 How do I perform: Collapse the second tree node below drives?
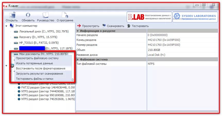point(6,66)
